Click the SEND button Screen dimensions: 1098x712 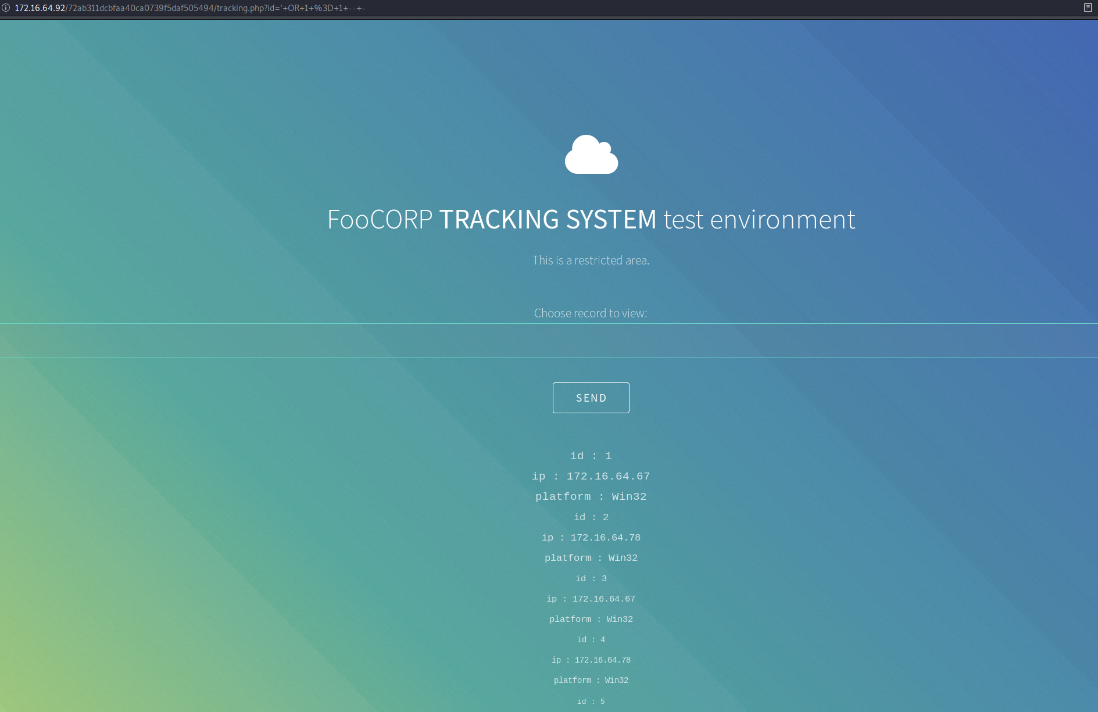(x=591, y=398)
